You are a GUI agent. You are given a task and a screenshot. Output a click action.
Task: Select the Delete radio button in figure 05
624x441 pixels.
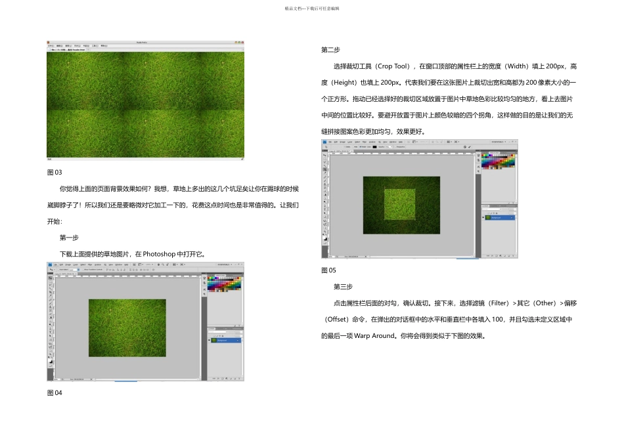click(x=345, y=147)
